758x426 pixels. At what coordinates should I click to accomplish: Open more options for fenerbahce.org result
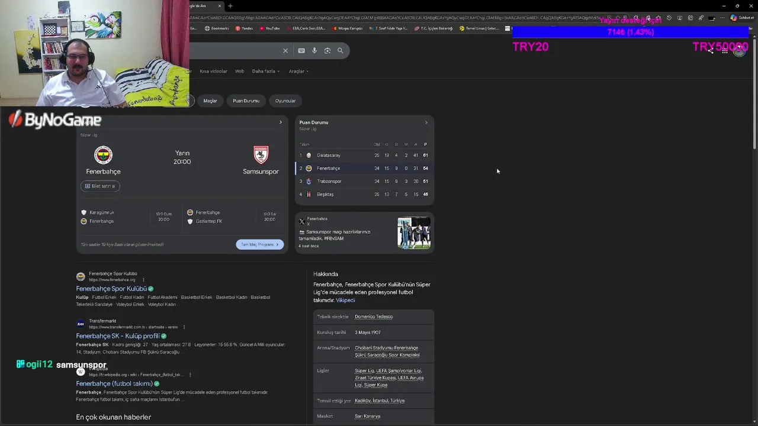pos(143,280)
